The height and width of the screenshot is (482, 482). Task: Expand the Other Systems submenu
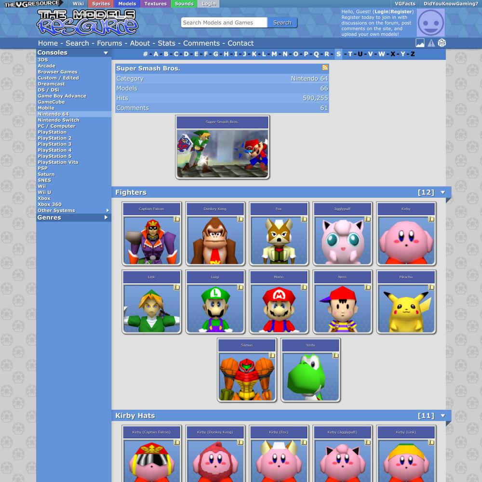pos(107,211)
